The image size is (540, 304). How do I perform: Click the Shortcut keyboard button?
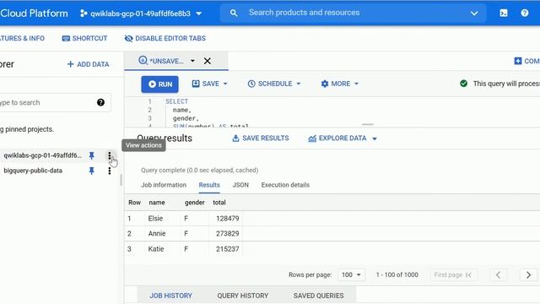click(84, 38)
